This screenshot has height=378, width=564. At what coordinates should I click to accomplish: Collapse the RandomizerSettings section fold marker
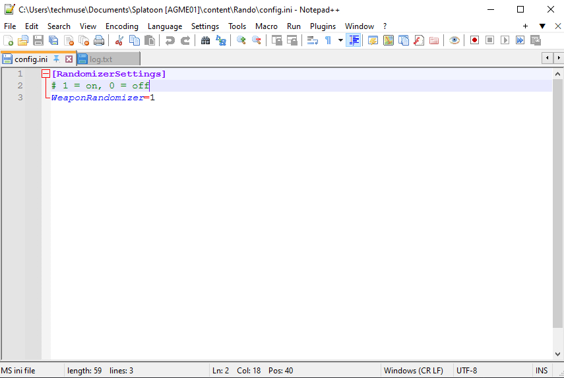pos(46,74)
